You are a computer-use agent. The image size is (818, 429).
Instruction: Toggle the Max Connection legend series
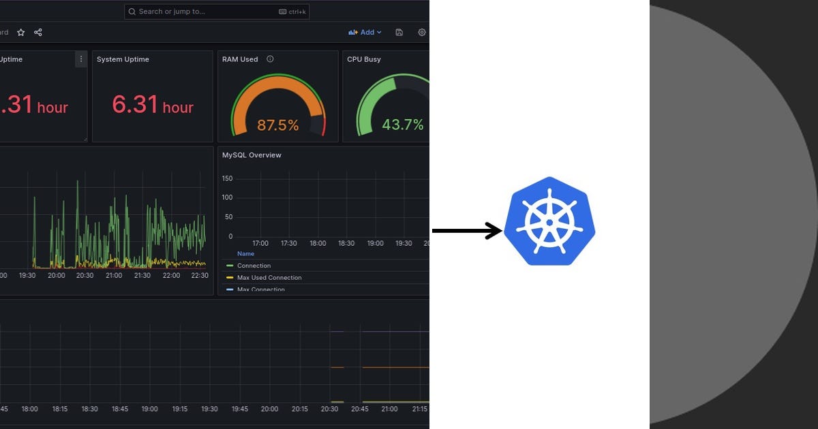(261, 289)
